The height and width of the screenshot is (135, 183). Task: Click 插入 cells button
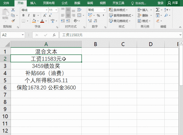[143, 10]
